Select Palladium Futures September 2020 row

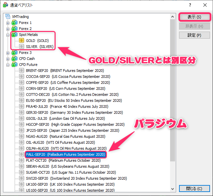(66, 154)
